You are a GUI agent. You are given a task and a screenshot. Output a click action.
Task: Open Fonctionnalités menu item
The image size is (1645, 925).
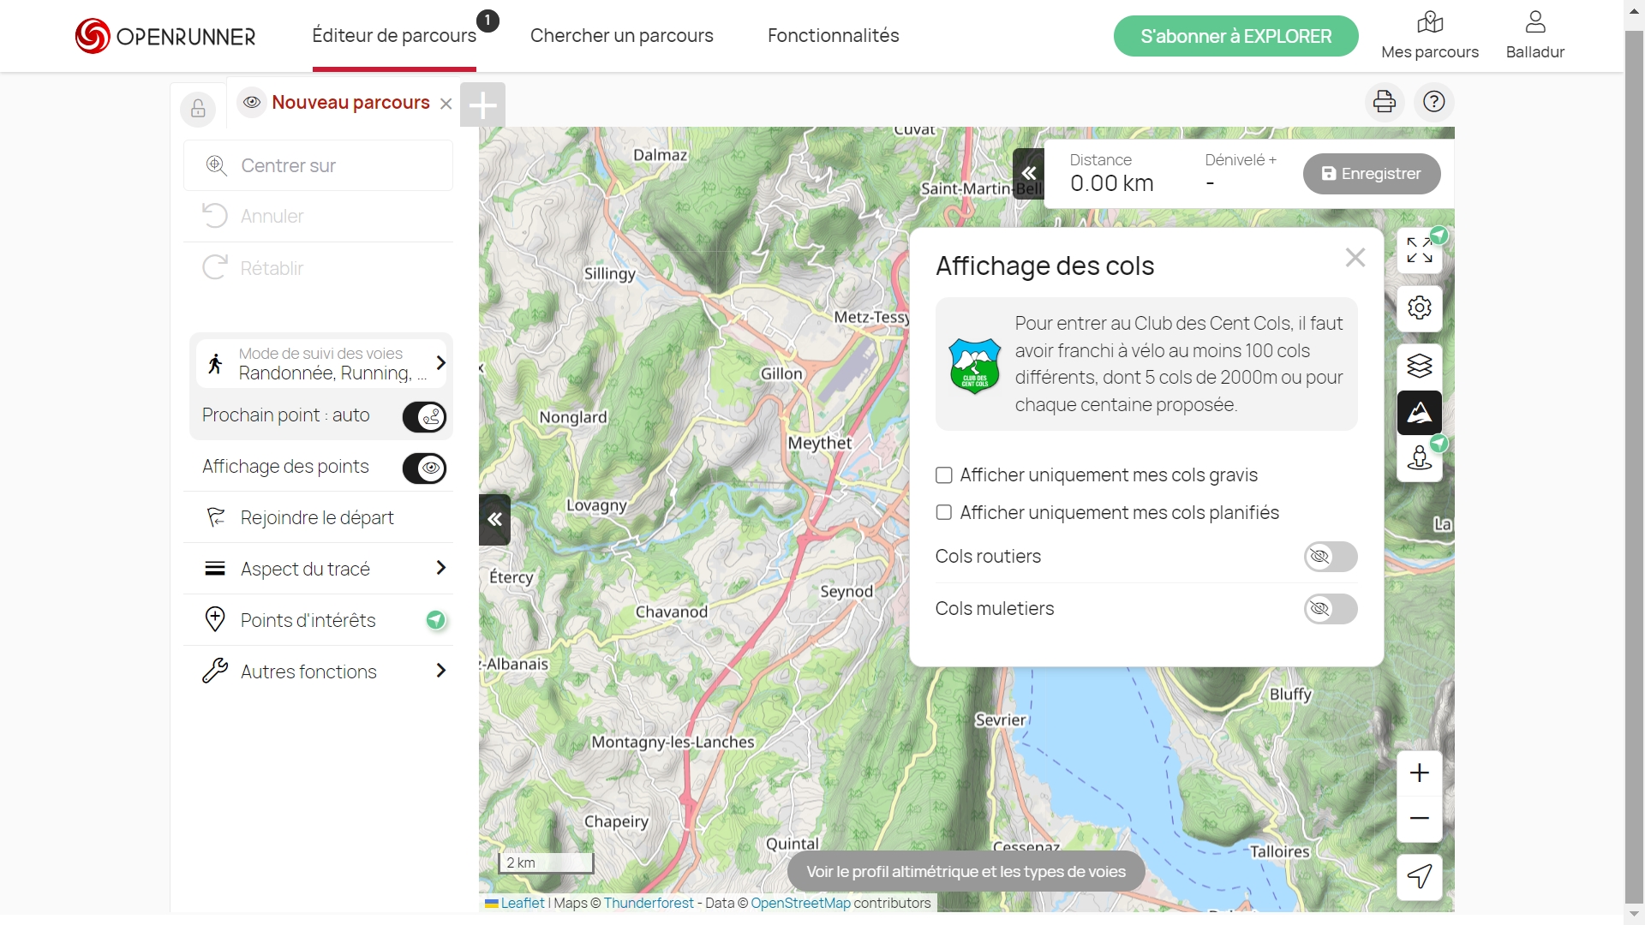tap(833, 36)
